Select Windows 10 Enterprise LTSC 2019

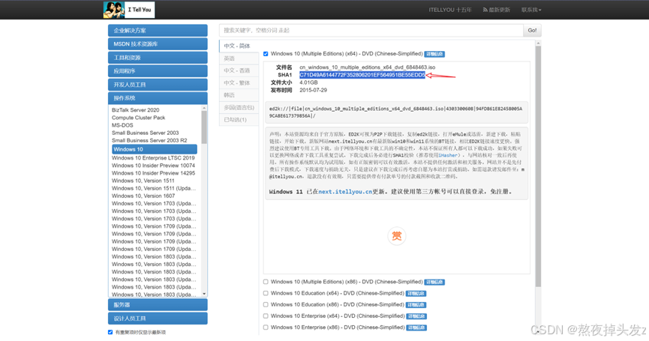[153, 158]
